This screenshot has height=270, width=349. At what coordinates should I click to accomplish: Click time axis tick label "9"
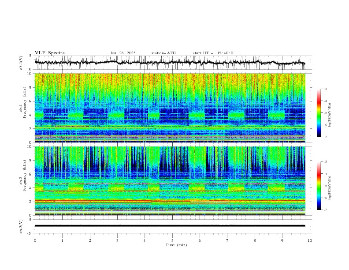click(282, 240)
